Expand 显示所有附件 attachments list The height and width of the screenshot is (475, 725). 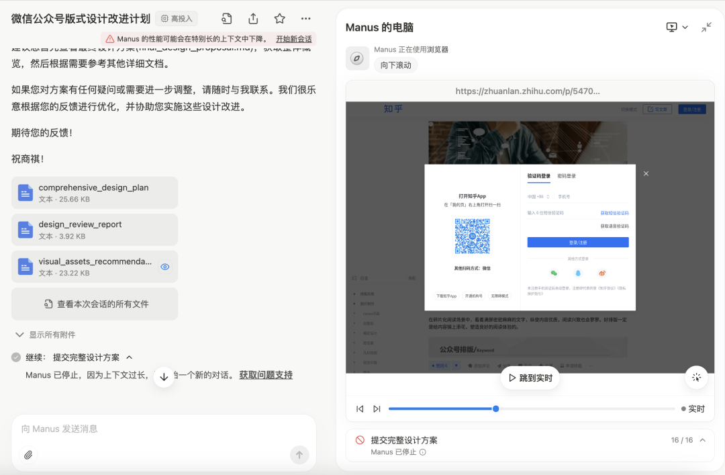[x=46, y=335]
